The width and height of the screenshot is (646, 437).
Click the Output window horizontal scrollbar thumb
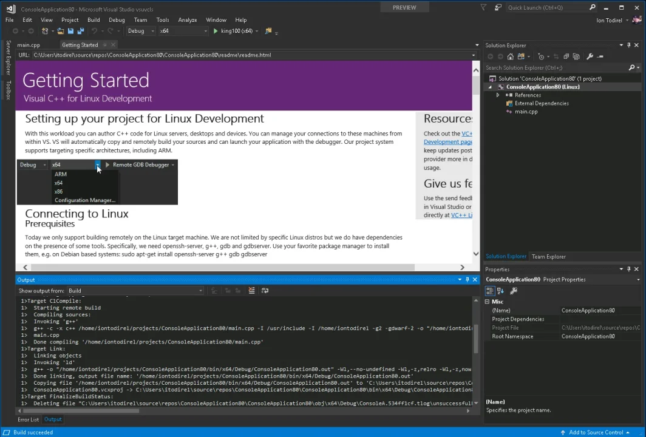click(81, 411)
